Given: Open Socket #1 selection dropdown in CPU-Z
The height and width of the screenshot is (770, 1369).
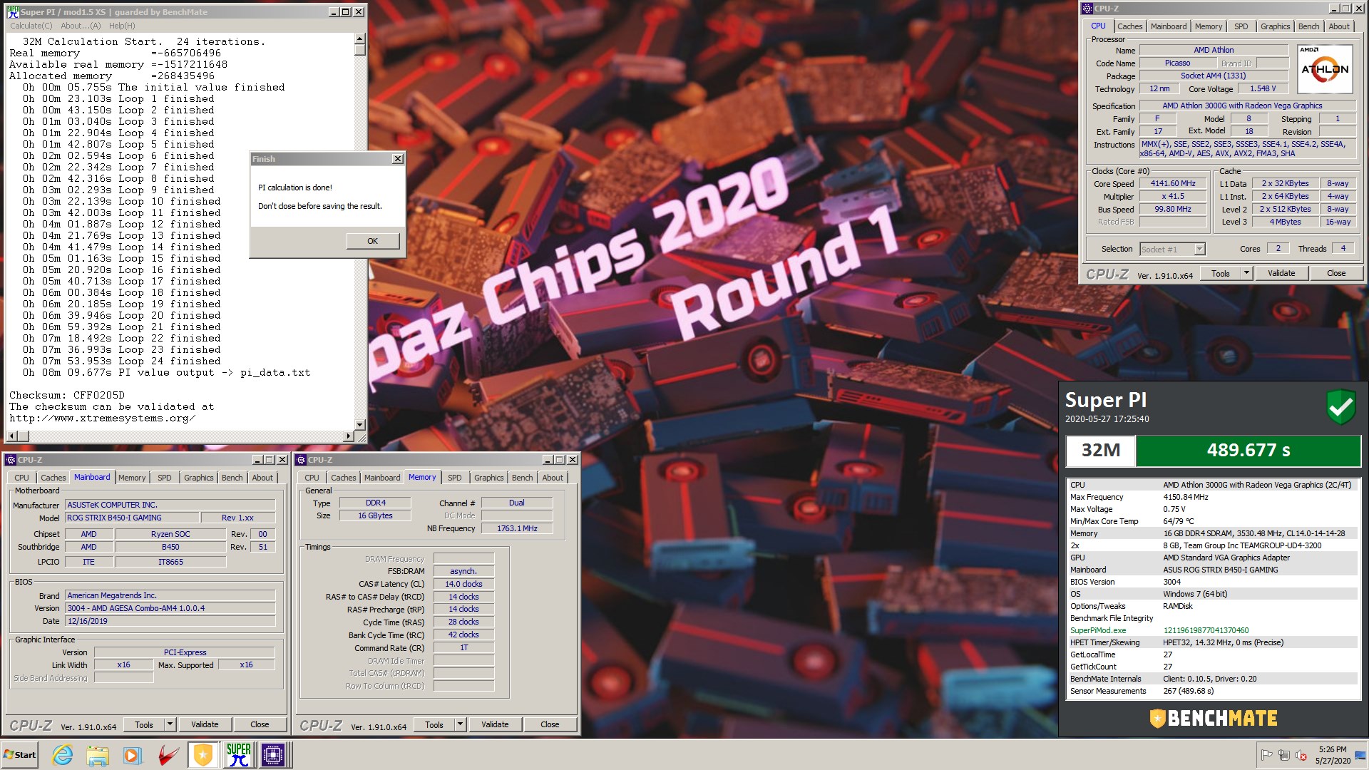Looking at the screenshot, I should tap(1199, 249).
